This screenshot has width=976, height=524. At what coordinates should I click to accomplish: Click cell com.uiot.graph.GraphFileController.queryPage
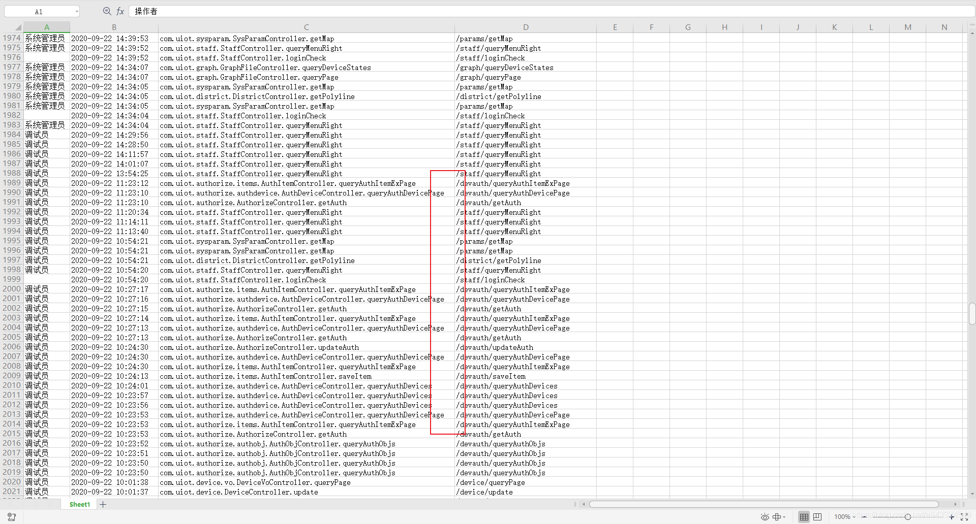click(x=307, y=77)
